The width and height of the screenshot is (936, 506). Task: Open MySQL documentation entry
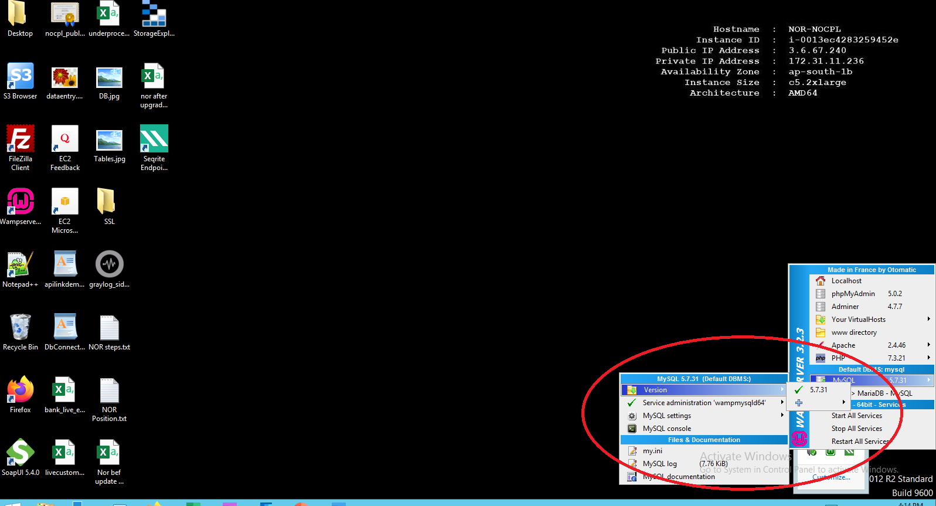click(704, 477)
